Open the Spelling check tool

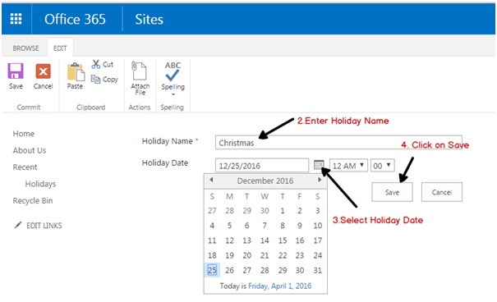173,71
